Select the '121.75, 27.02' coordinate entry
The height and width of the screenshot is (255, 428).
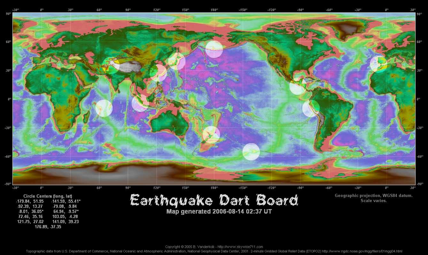pyautogui.click(x=30, y=222)
